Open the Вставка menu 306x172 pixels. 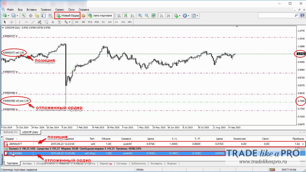[x=31, y=9]
